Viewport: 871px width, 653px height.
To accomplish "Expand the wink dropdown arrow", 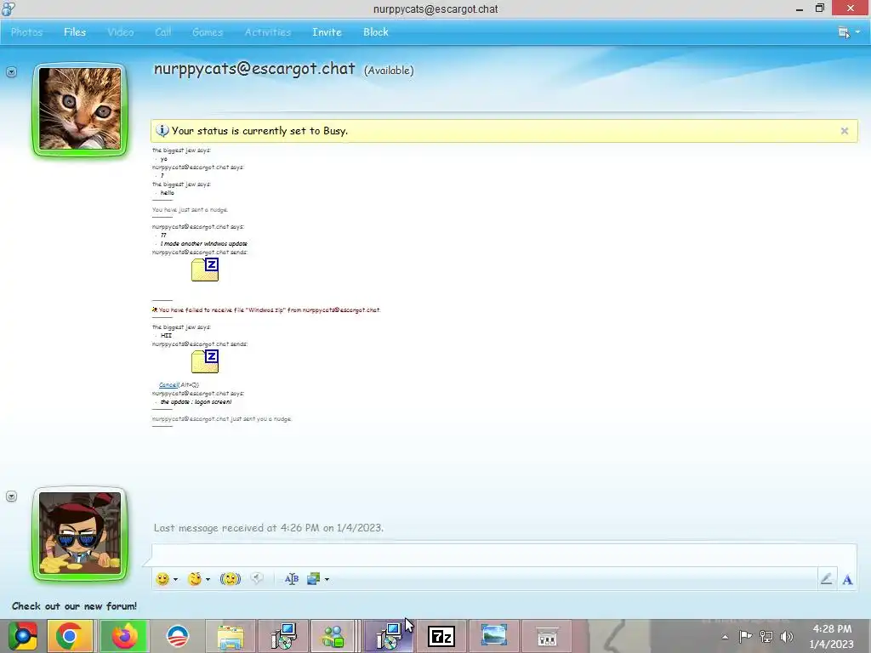I will coord(208,579).
